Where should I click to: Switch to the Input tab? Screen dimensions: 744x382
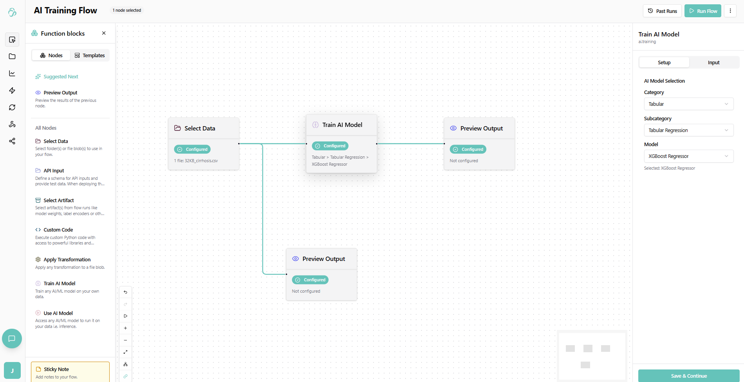click(713, 63)
